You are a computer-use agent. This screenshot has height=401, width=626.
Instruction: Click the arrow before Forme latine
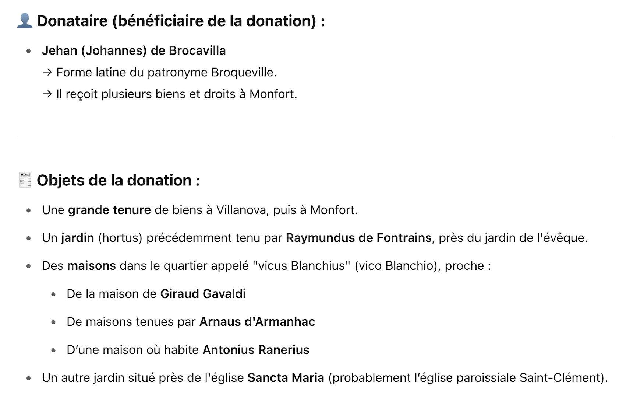tap(47, 72)
